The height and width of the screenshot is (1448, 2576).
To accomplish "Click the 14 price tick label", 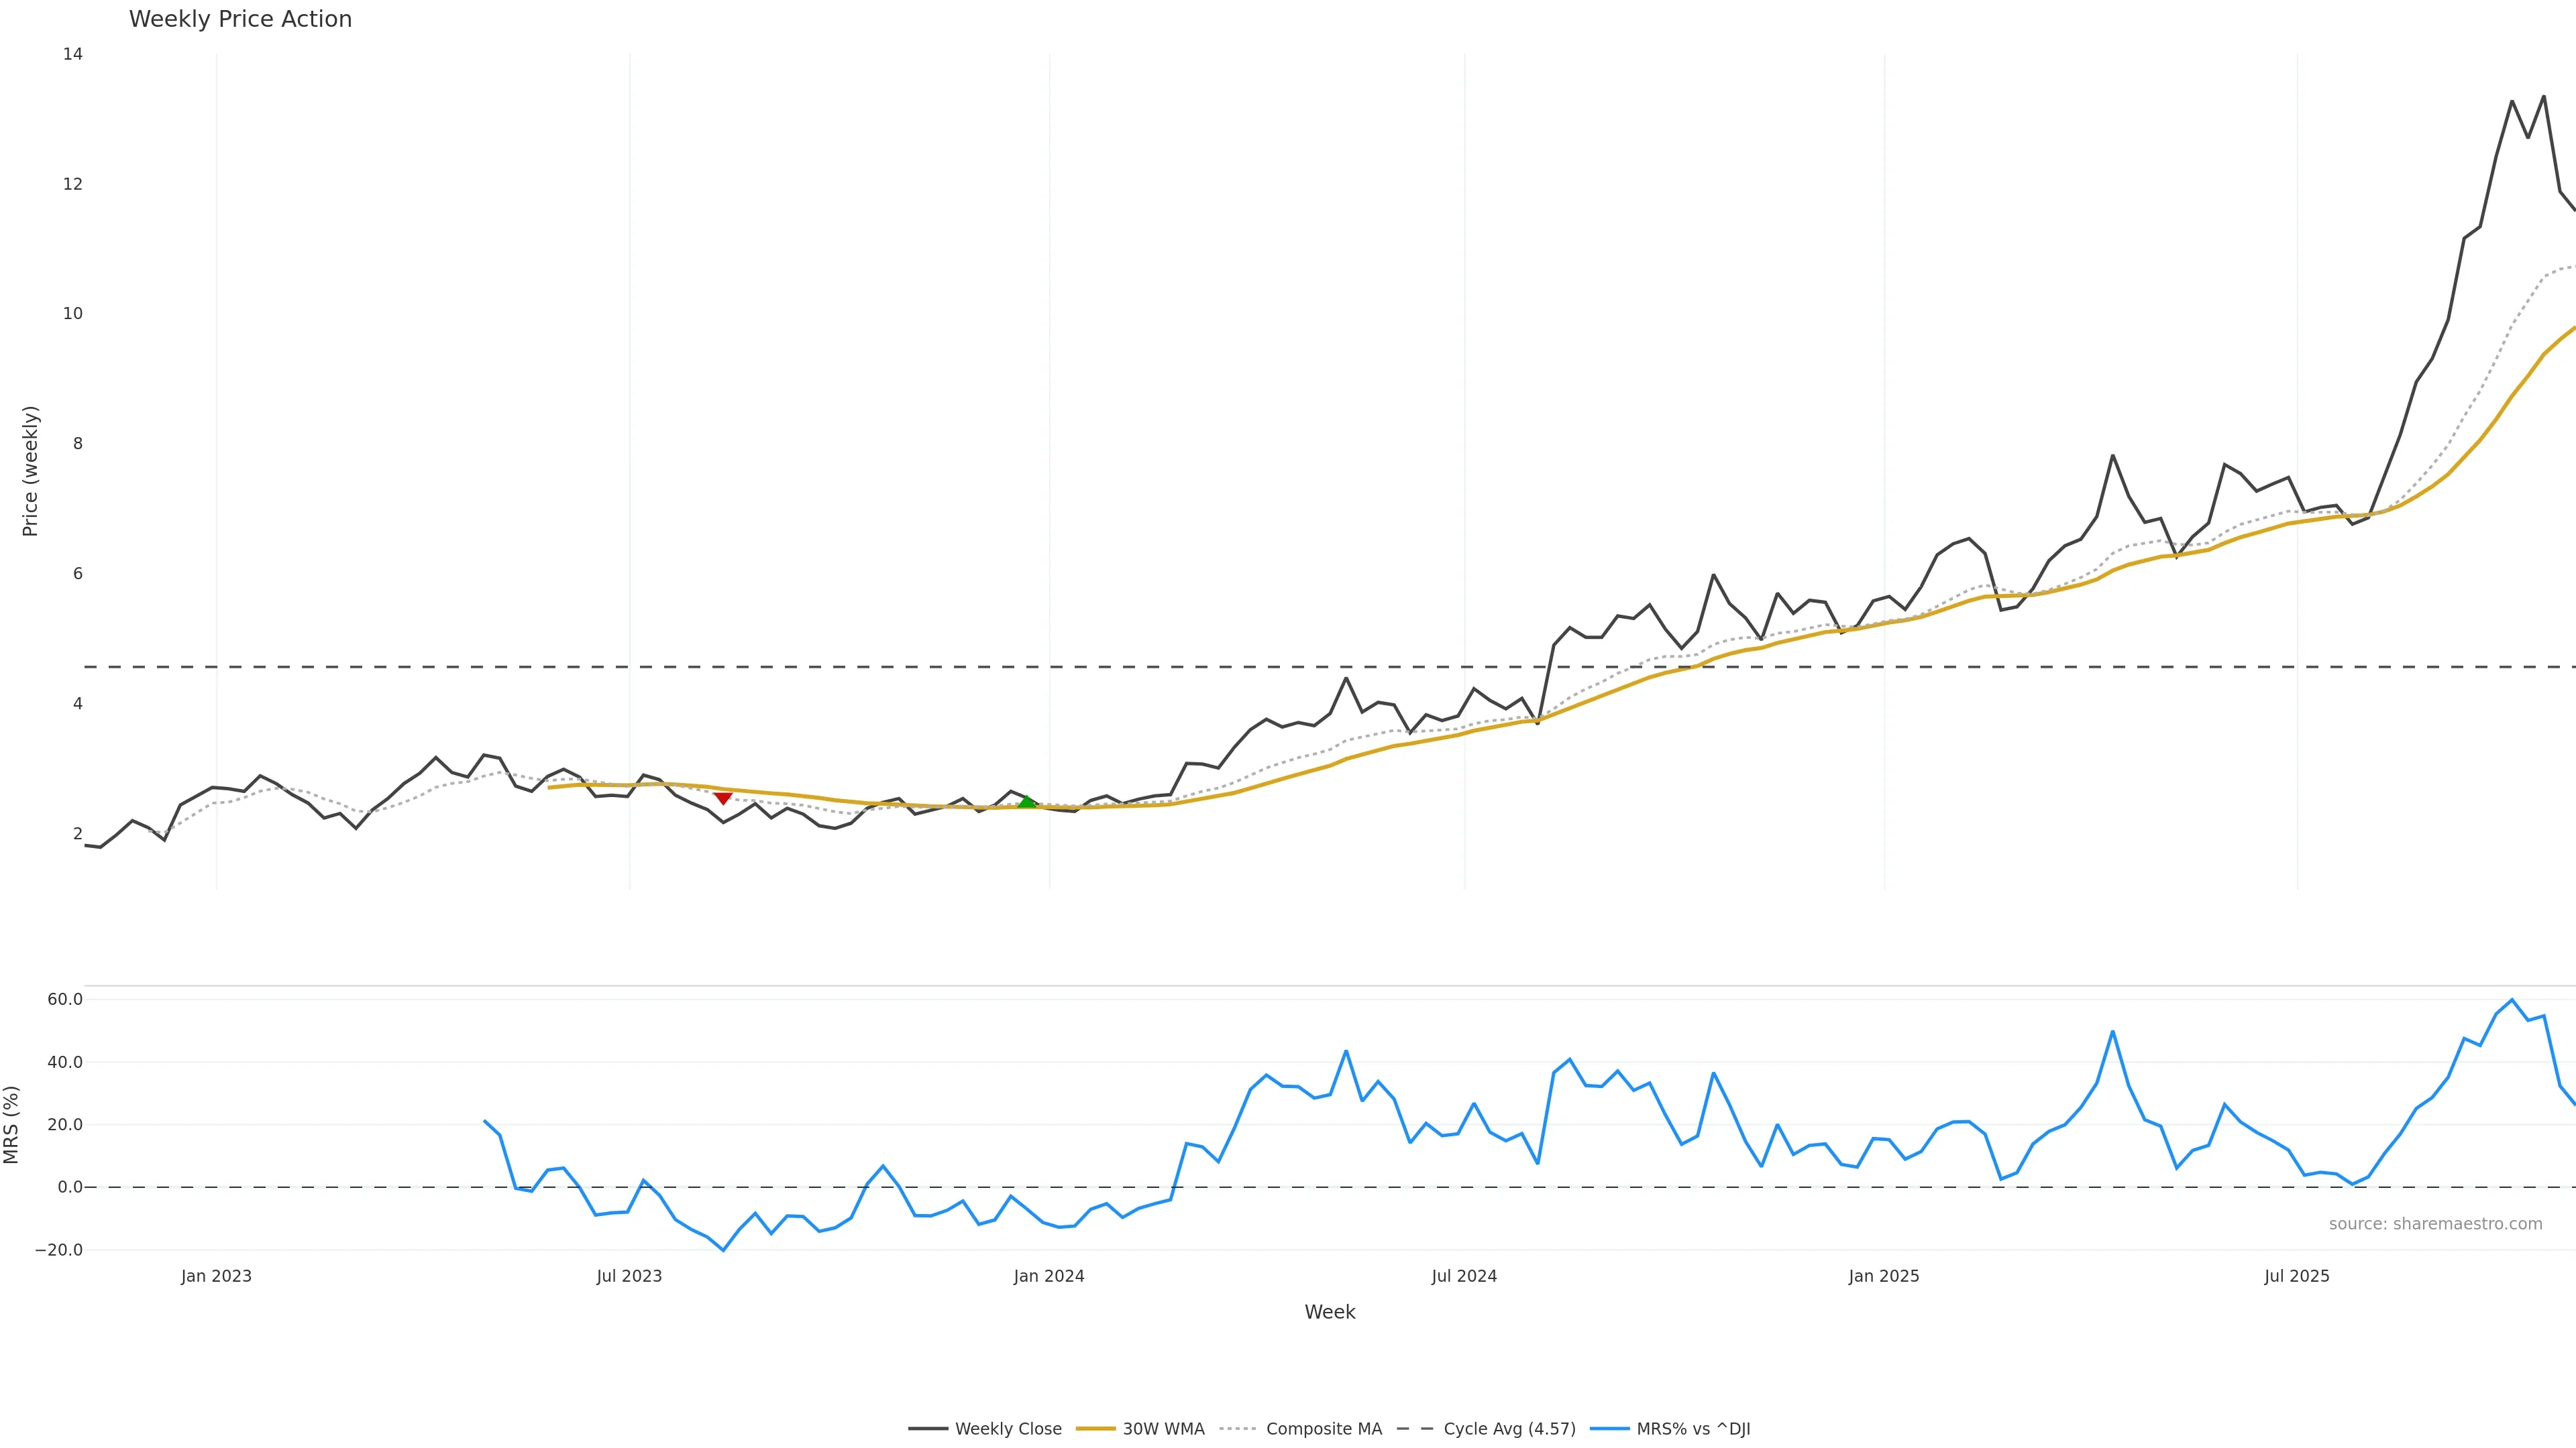I will click(x=72, y=54).
